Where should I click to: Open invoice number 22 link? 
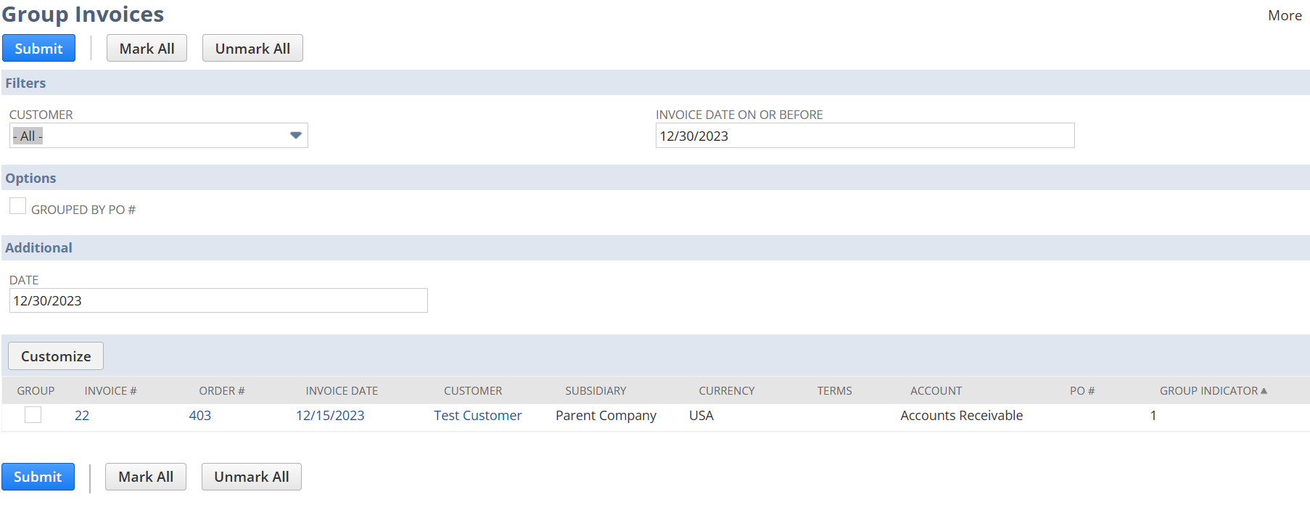(x=82, y=416)
